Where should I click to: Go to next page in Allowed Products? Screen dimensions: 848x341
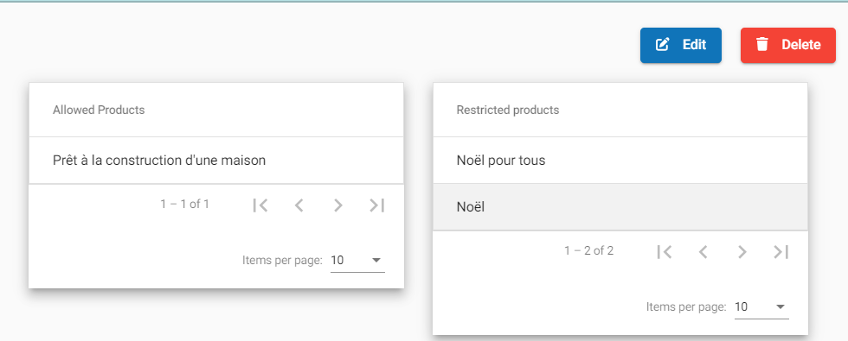(338, 205)
